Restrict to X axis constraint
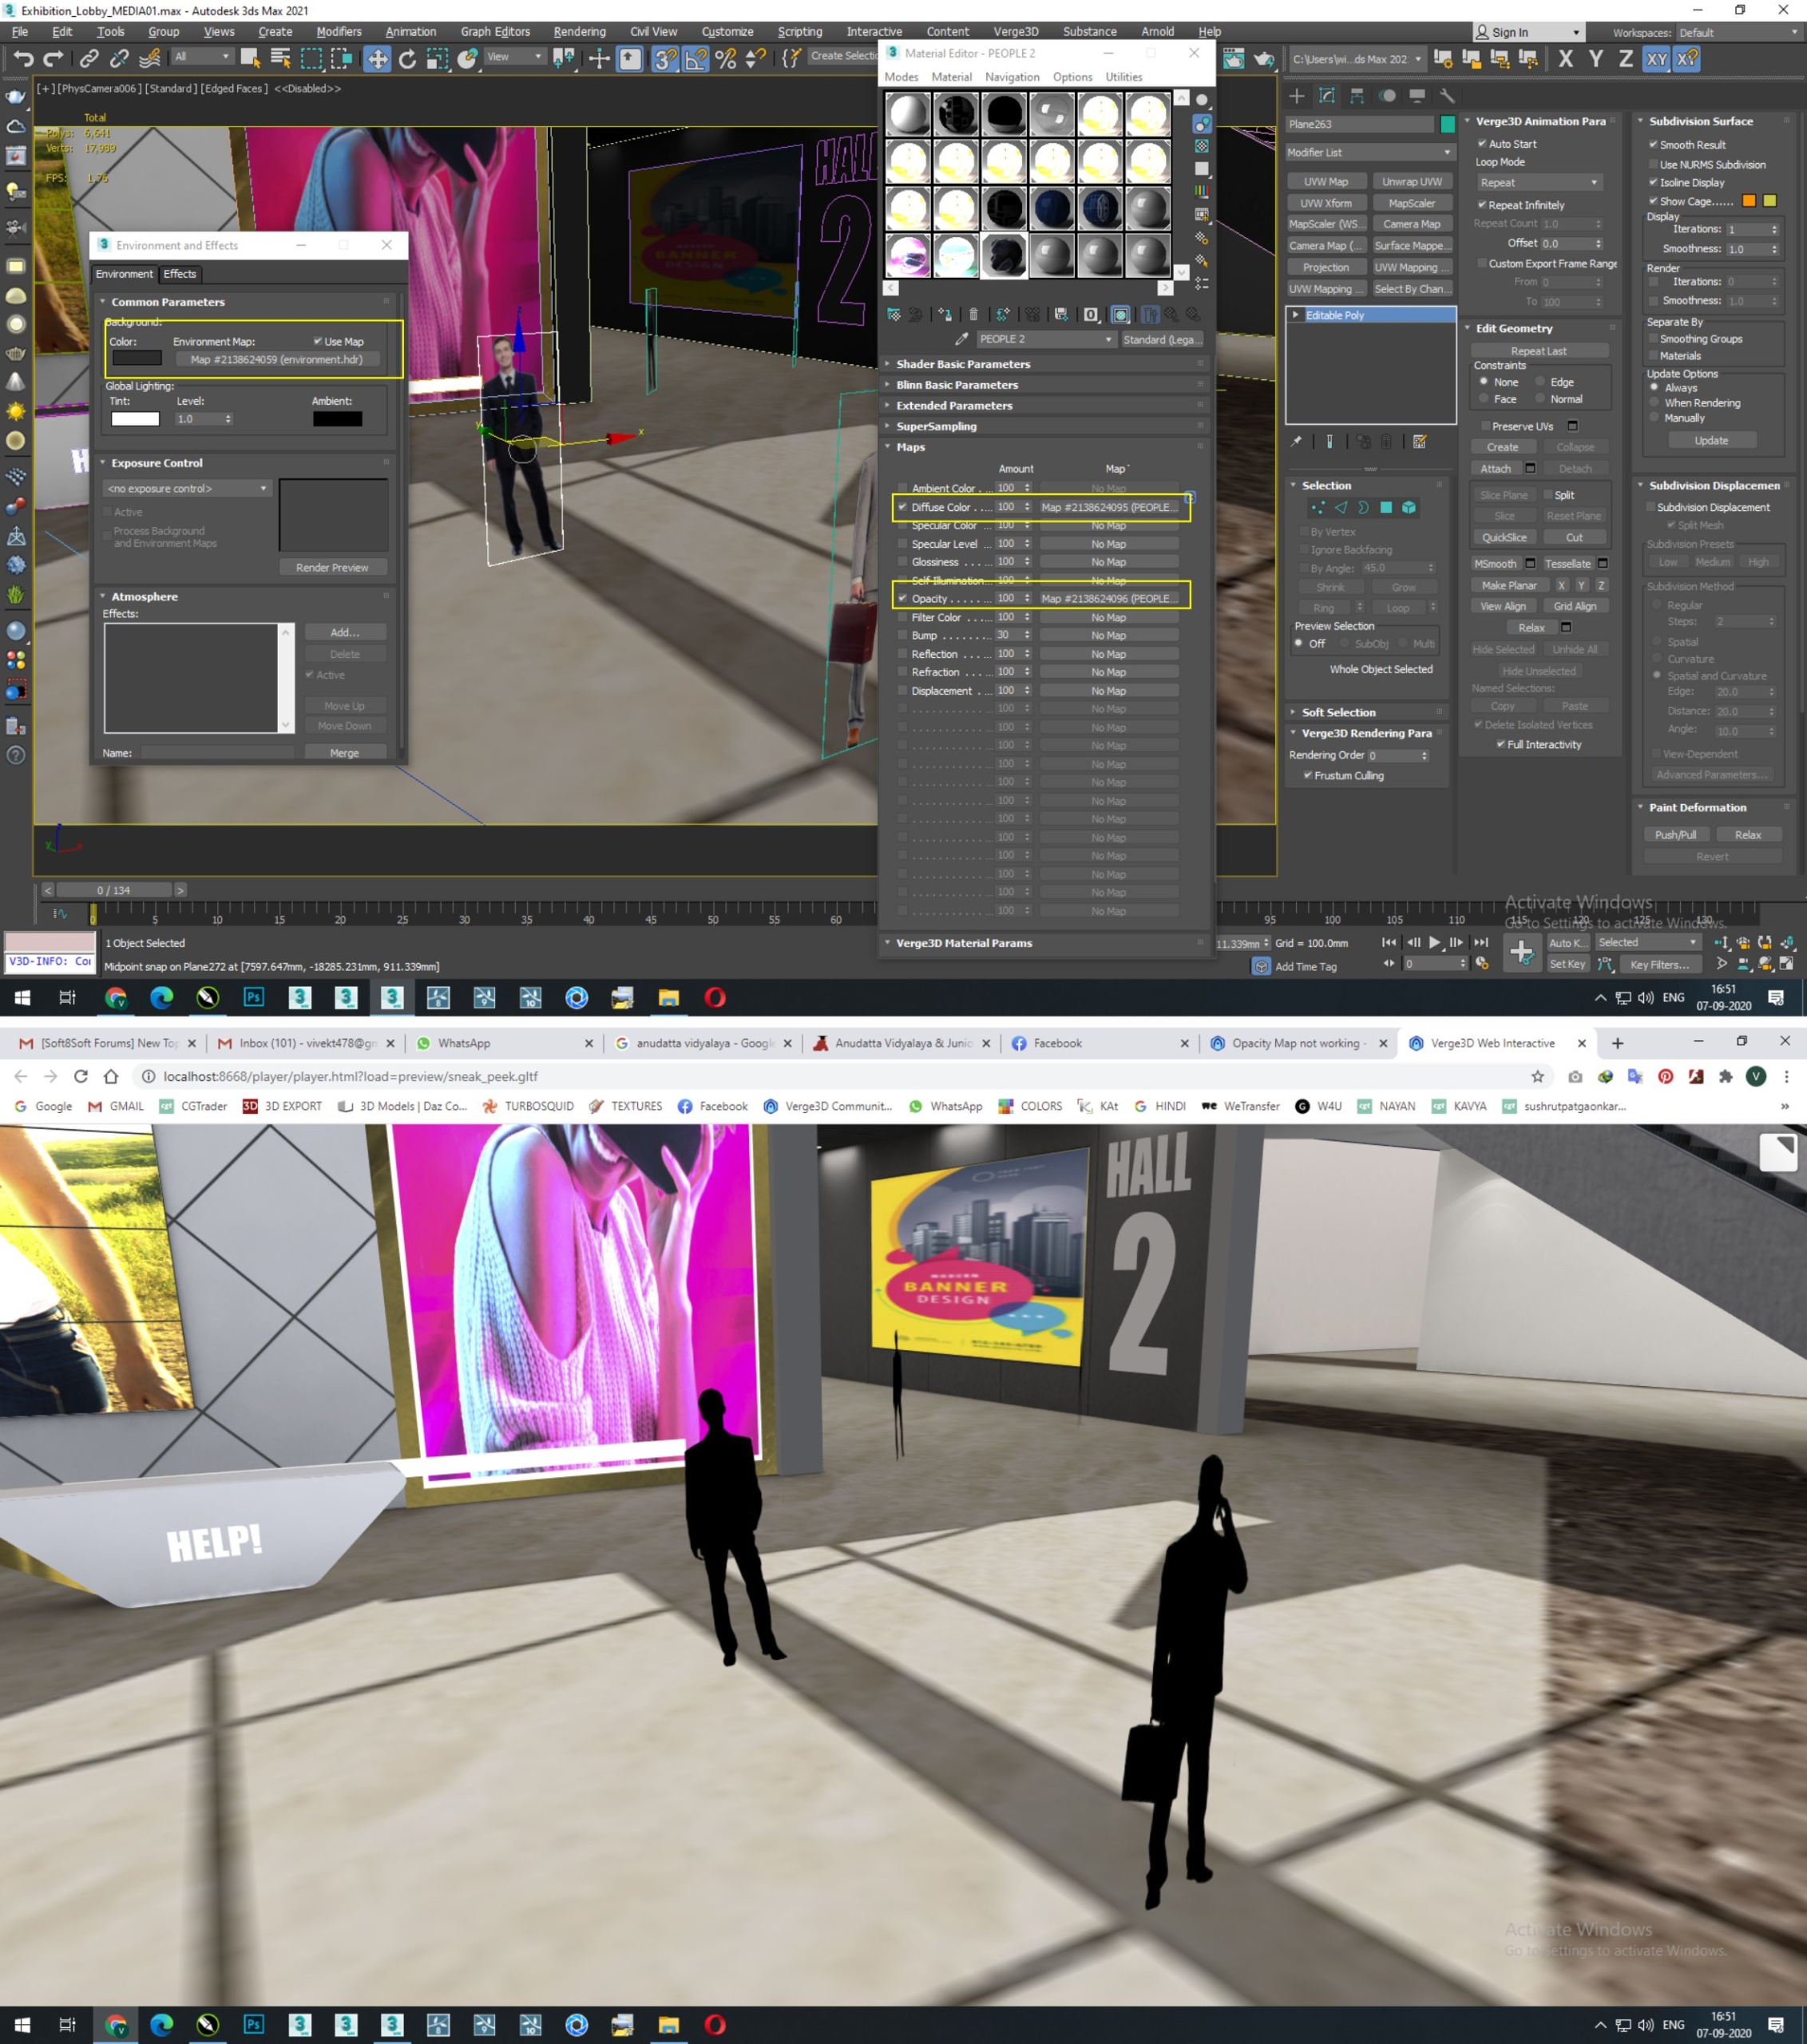1807x2044 pixels. [x=1566, y=58]
